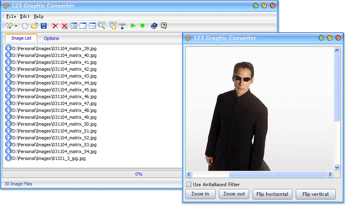Click the preview scroll up arrow
This screenshot has height=206, width=352.
tap(337, 50)
